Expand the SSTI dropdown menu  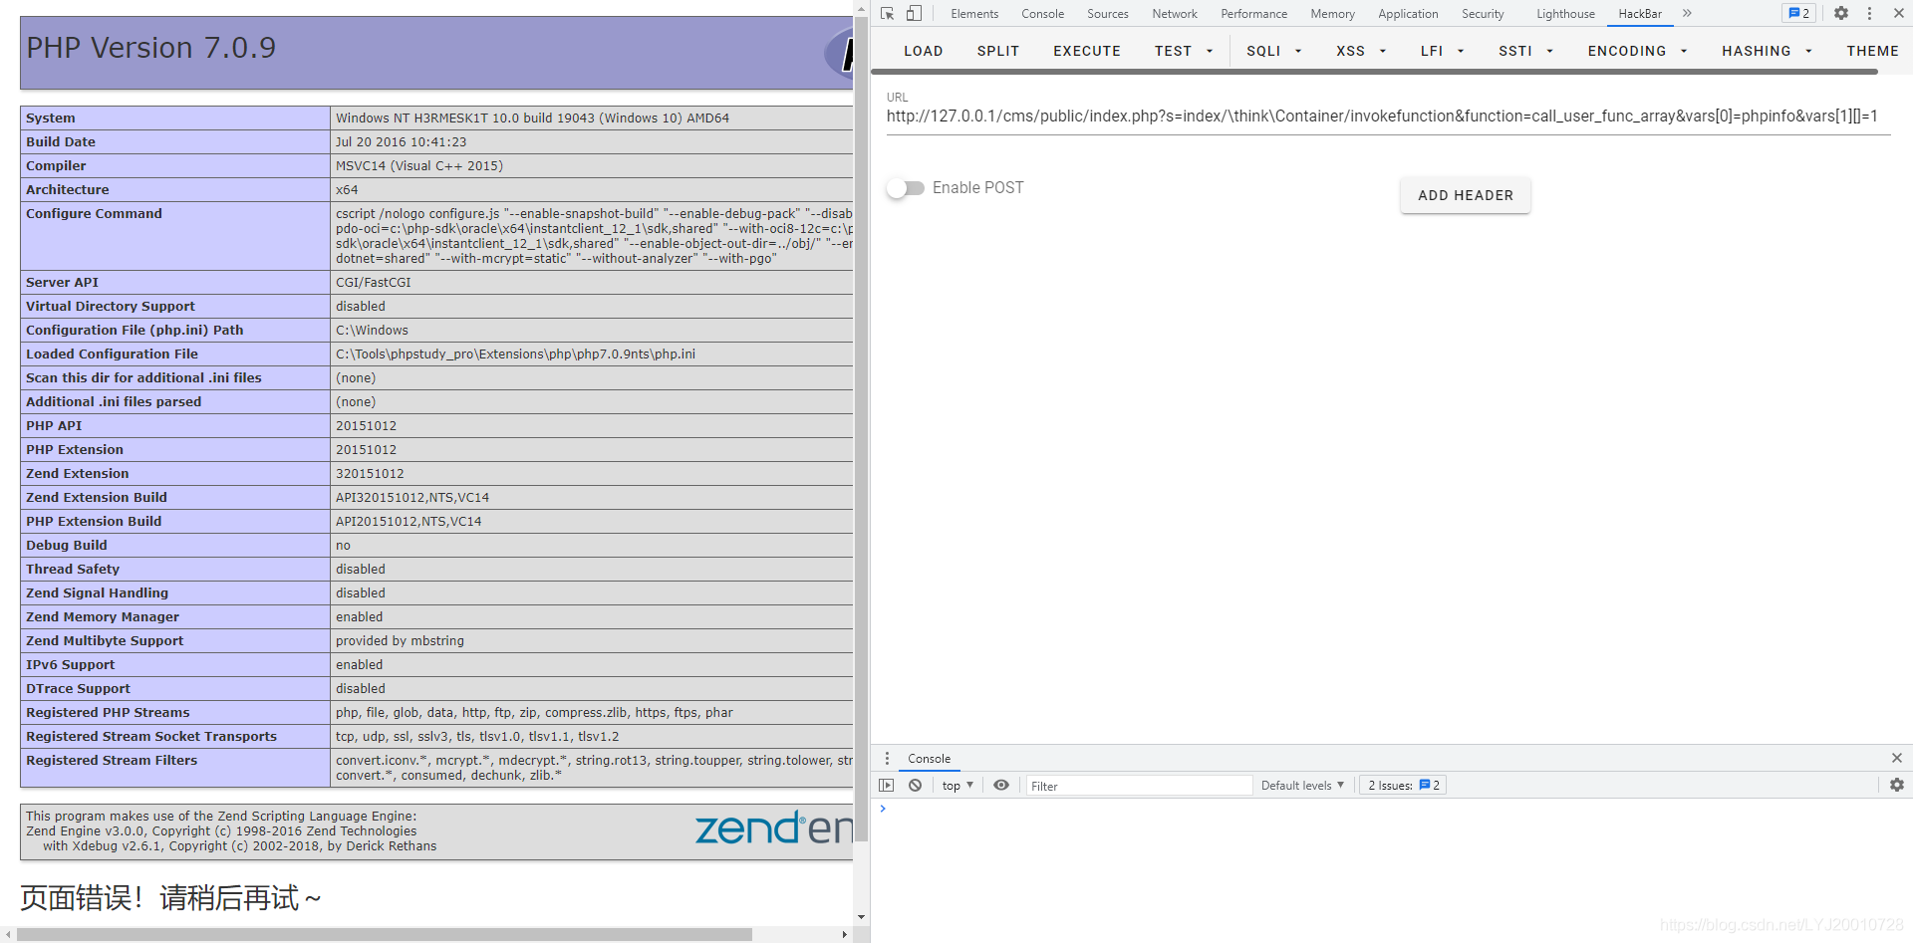point(1525,51)
